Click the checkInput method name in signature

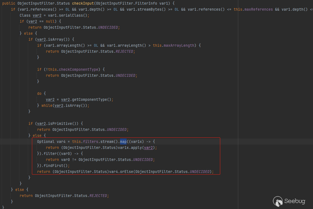pos(83,3)
